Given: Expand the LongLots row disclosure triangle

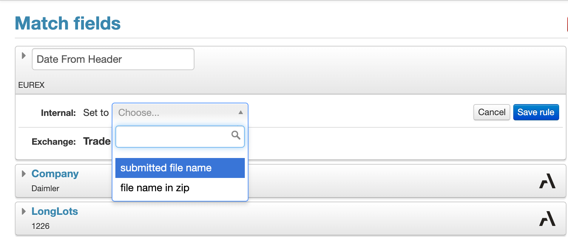Looking at the screenshot, I should pos(24,211).
